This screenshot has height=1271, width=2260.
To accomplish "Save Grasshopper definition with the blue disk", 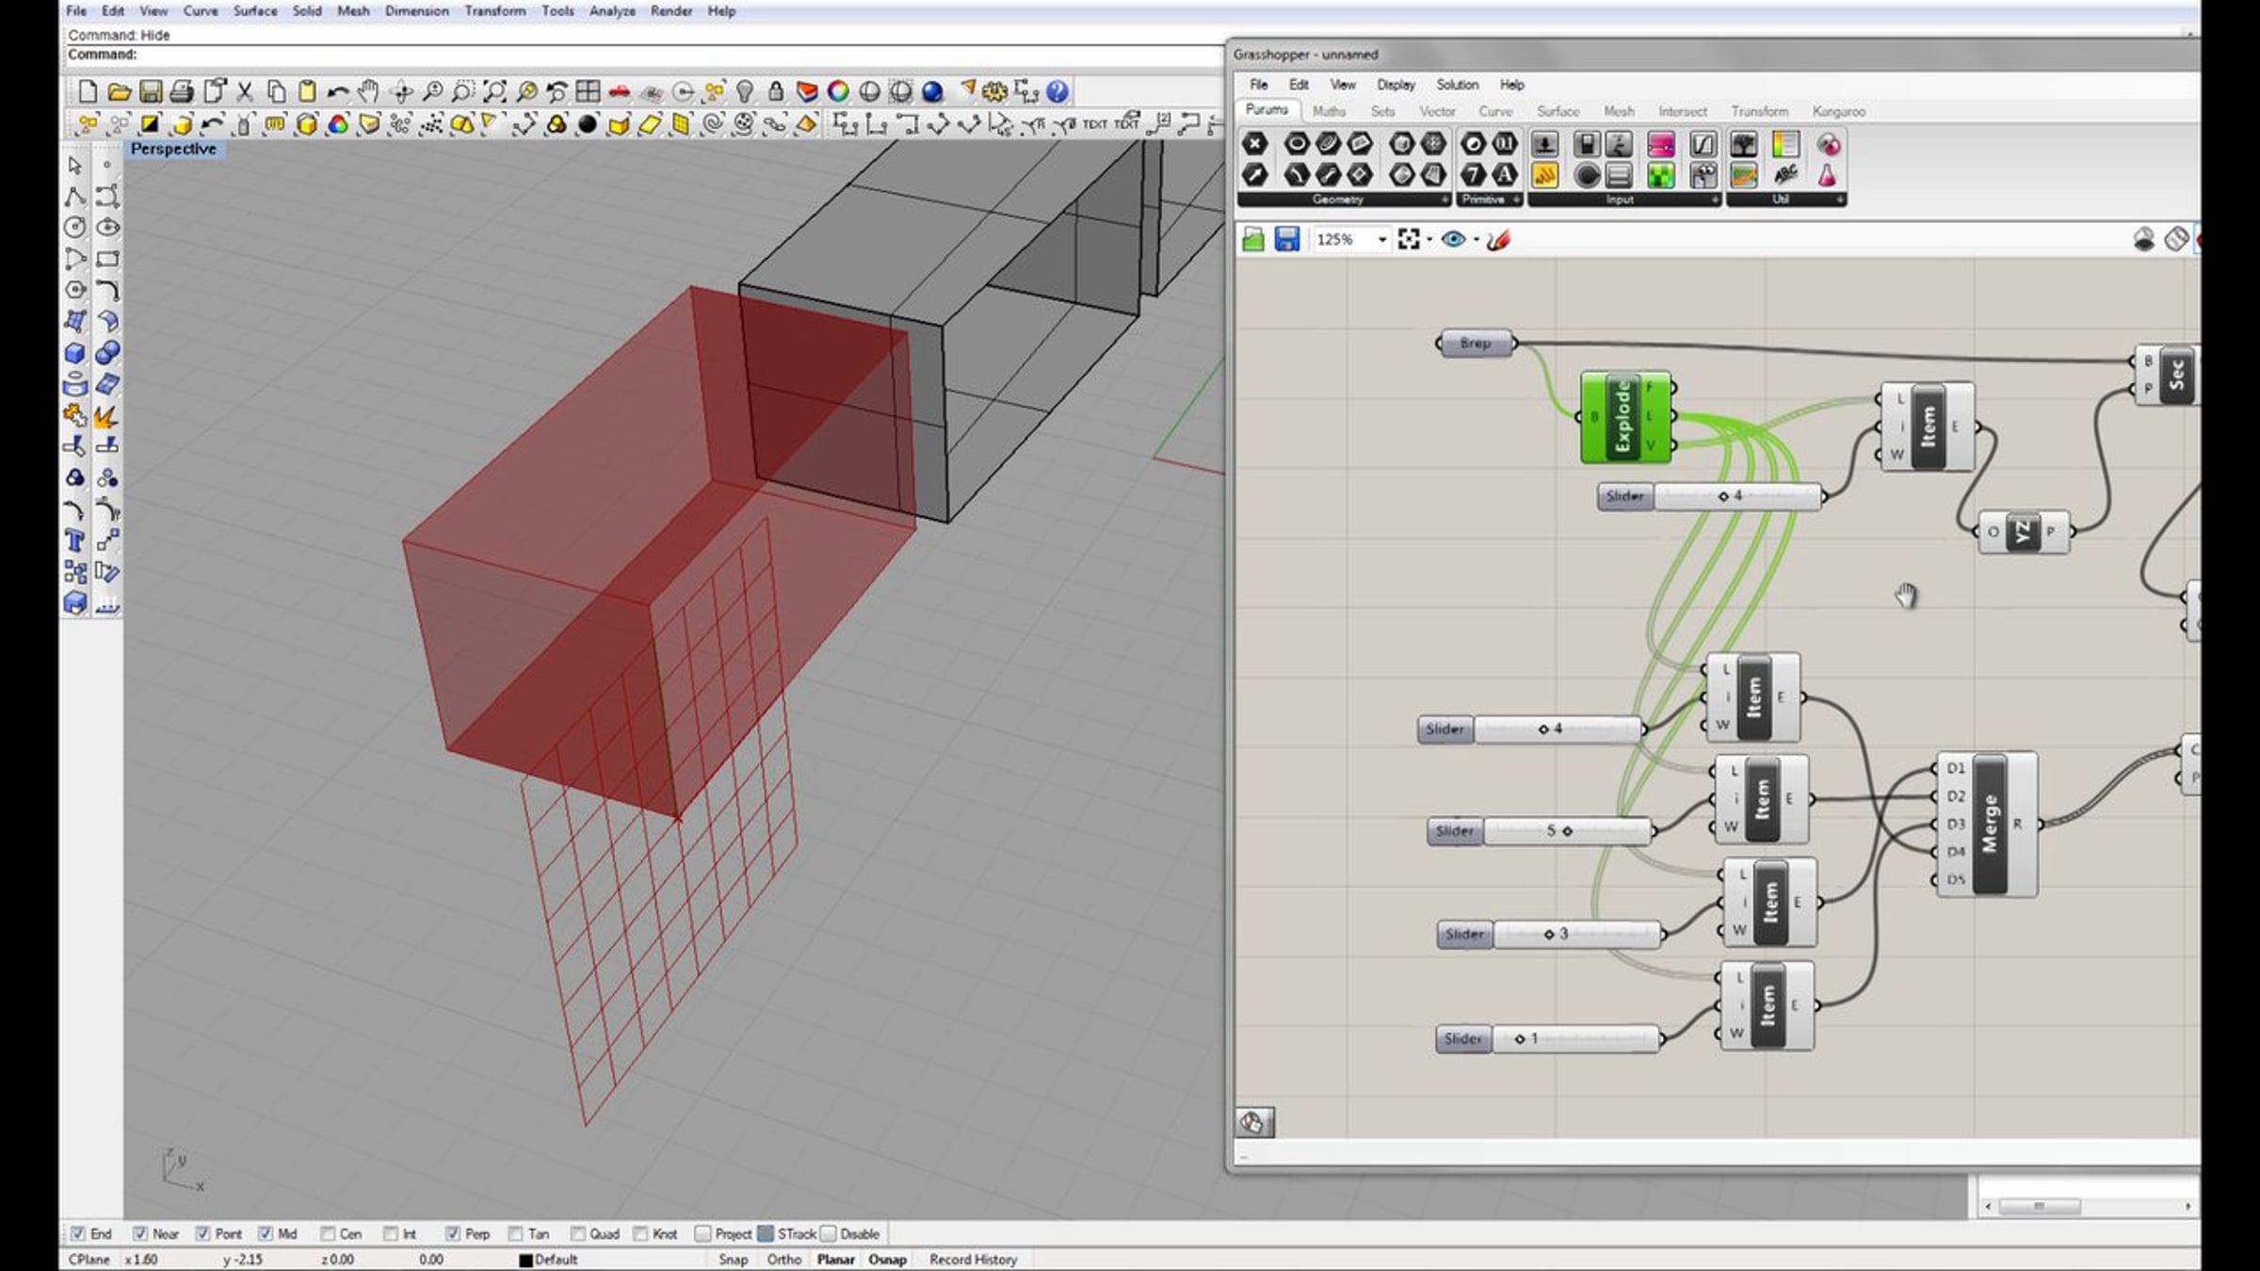I will coord(1286,240).
